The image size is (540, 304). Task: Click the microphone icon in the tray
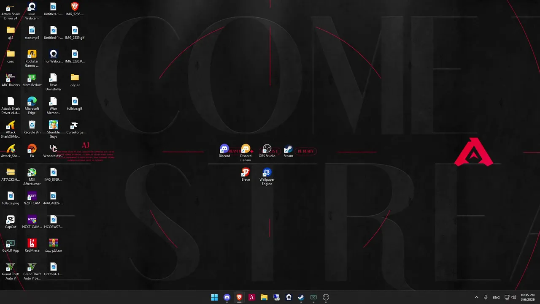486,297
